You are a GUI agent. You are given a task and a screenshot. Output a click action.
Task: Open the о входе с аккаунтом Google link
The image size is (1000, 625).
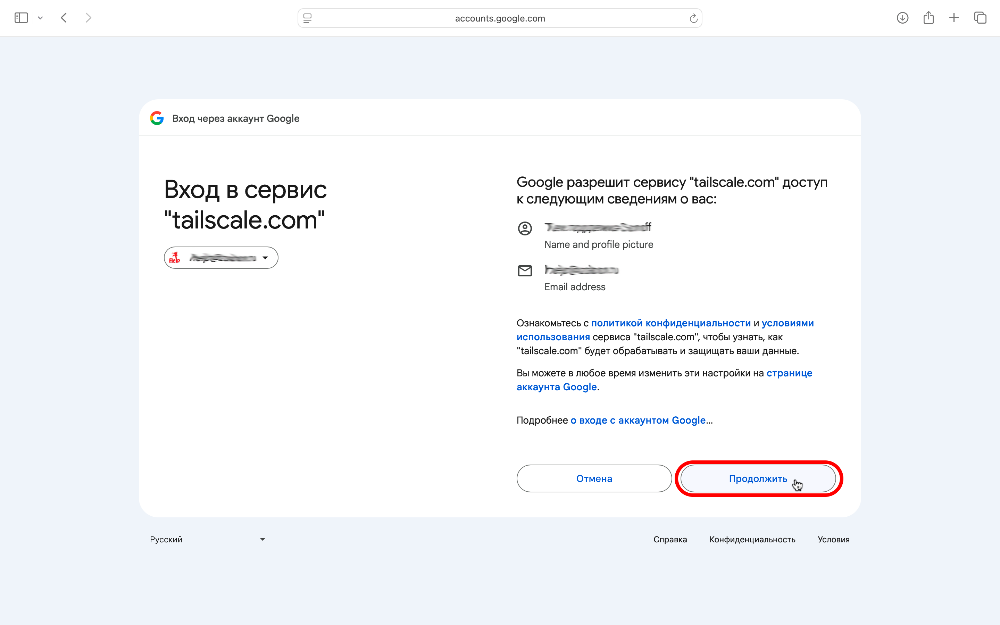(638, 420)
